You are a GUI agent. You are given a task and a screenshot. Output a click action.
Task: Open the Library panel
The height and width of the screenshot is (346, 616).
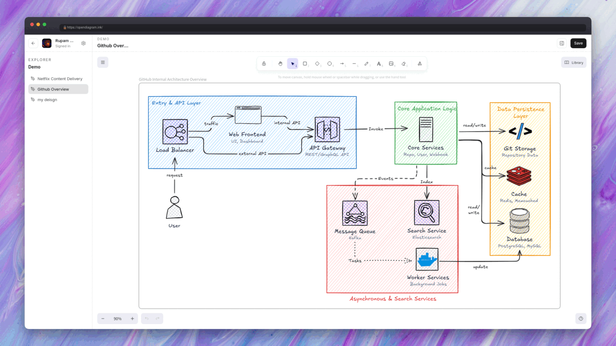[x=574, y=63]
